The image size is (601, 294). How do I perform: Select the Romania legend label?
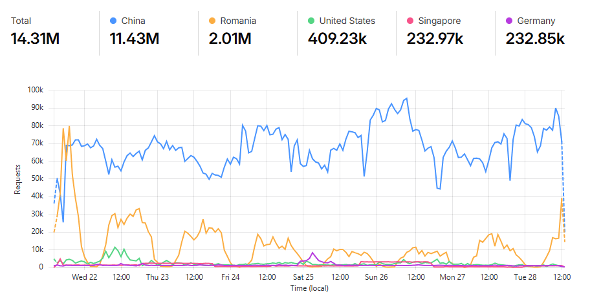238,21
